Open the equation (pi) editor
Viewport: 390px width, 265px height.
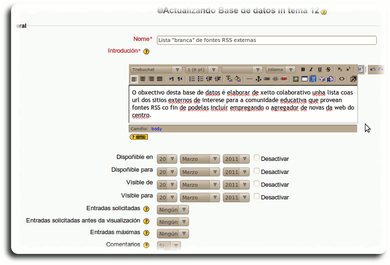point(313,79)
